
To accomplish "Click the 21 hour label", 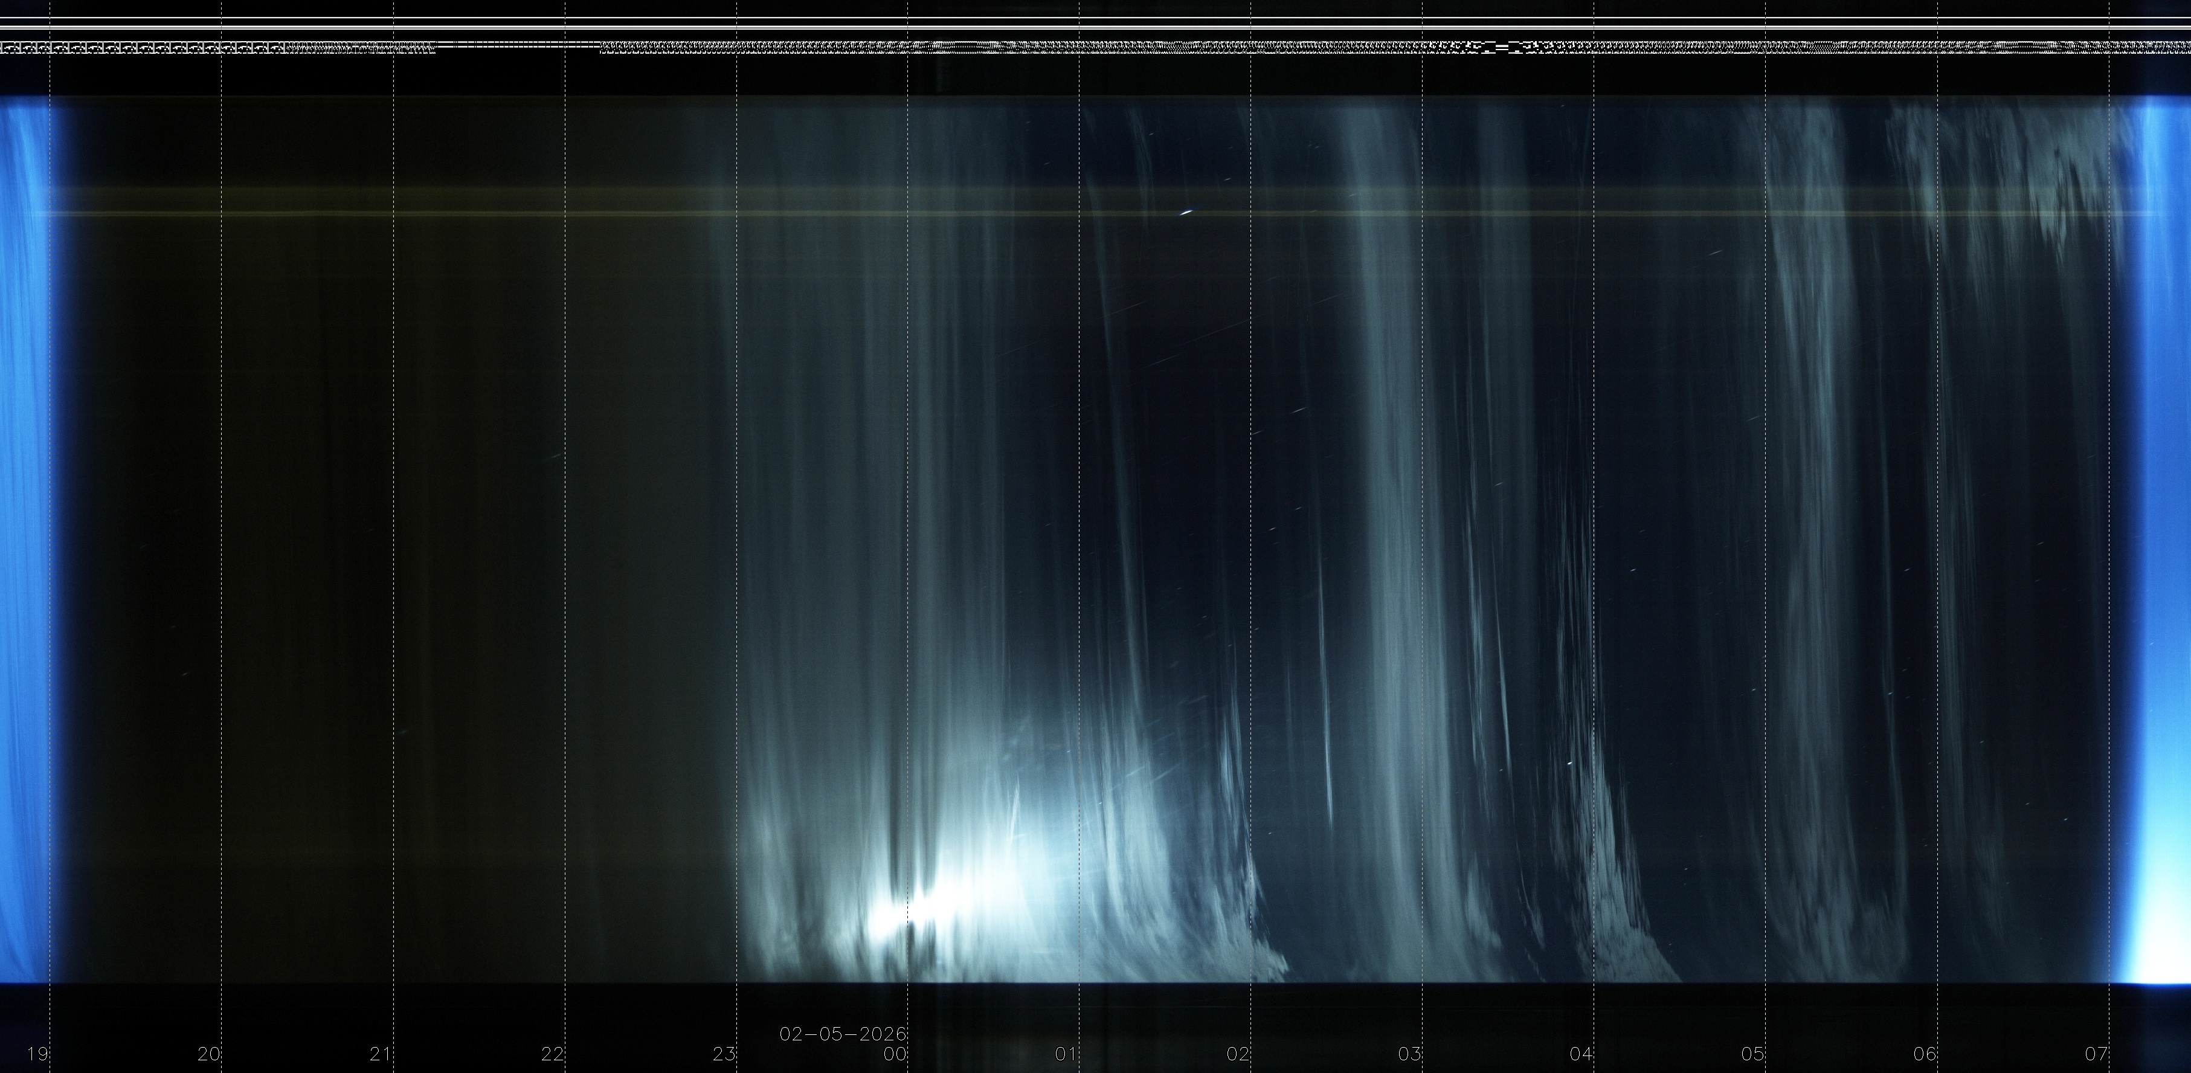I will click(381, 1054).
